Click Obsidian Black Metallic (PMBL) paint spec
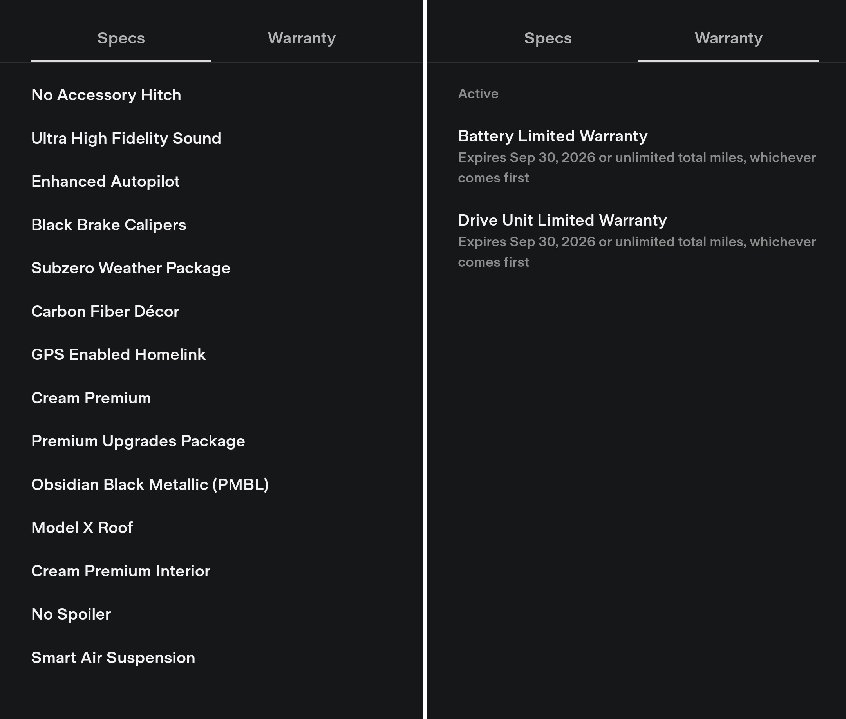This screenshot has width=846, height=719. click(x=150, y=484)
